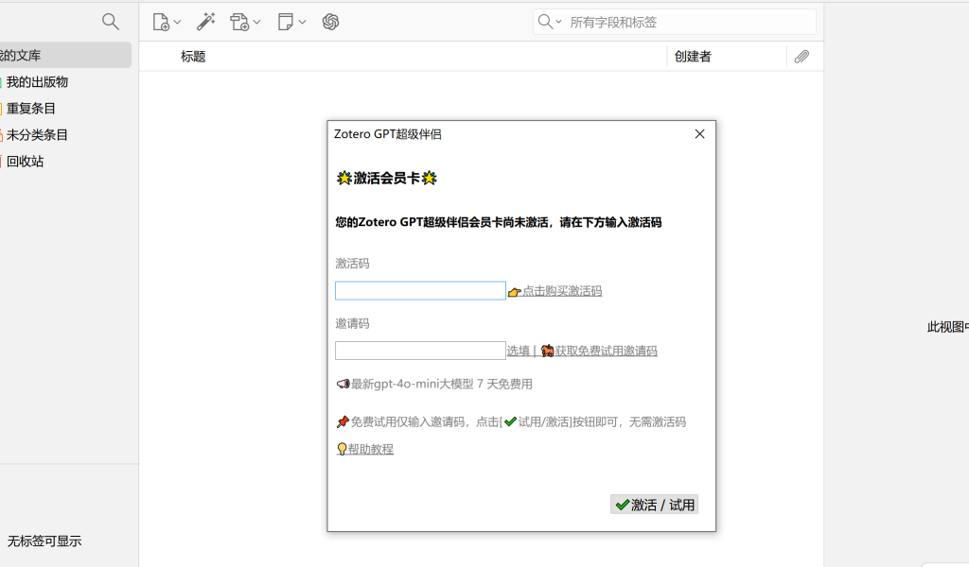The image size is (969, 567).
Task: Select 重复条目 in the library tree
Action: (x=31, y=109)
